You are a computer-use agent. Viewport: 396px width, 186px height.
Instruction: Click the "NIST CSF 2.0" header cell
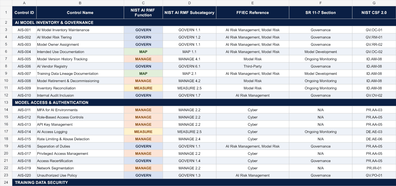pos(374,12)
